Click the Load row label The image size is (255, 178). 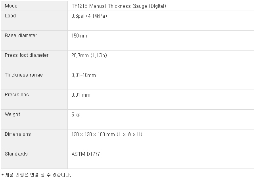pyautogui.click(x=10, y=16)
